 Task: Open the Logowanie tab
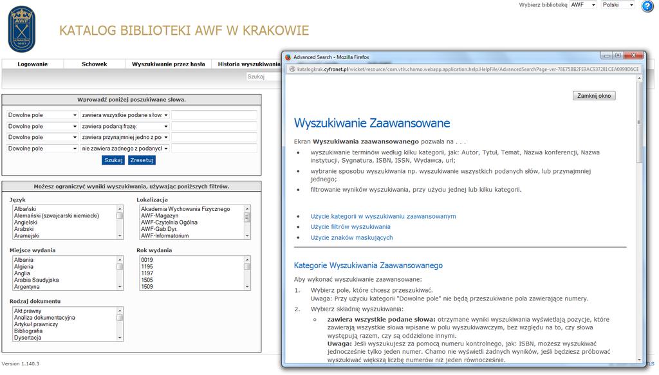(32, 64)
